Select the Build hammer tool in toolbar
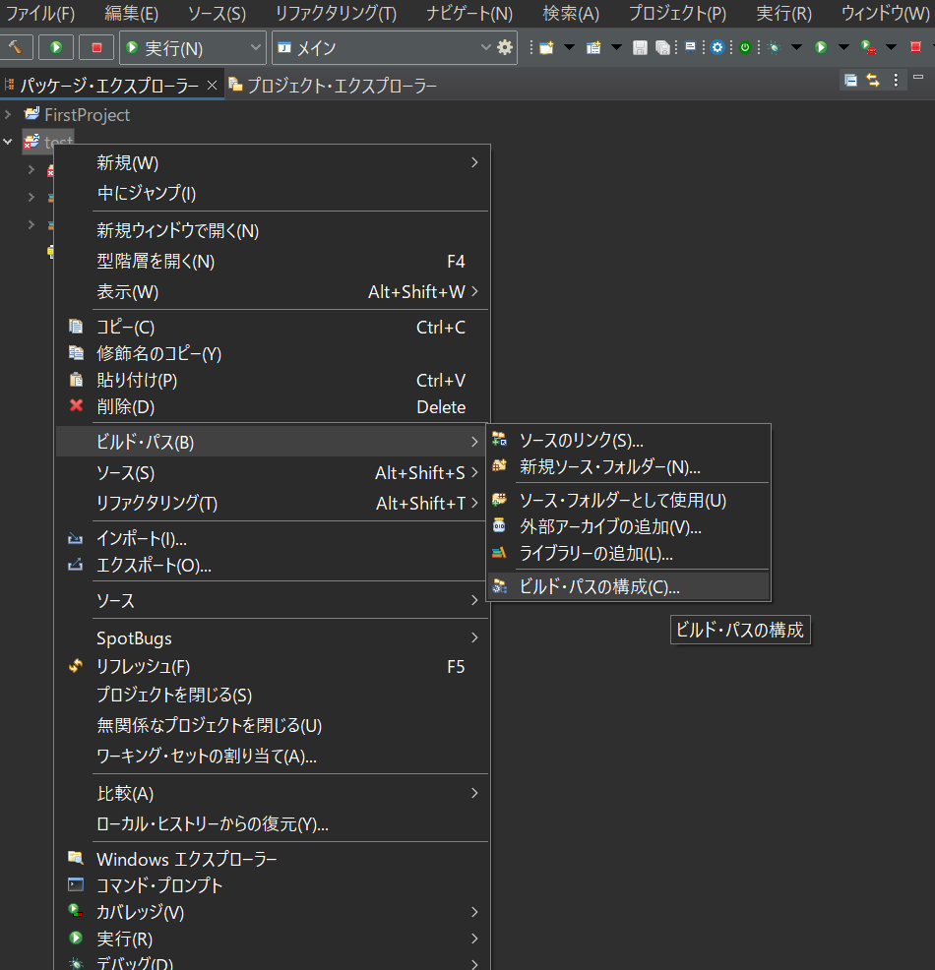The image size is (935, 970). point(16,46)
